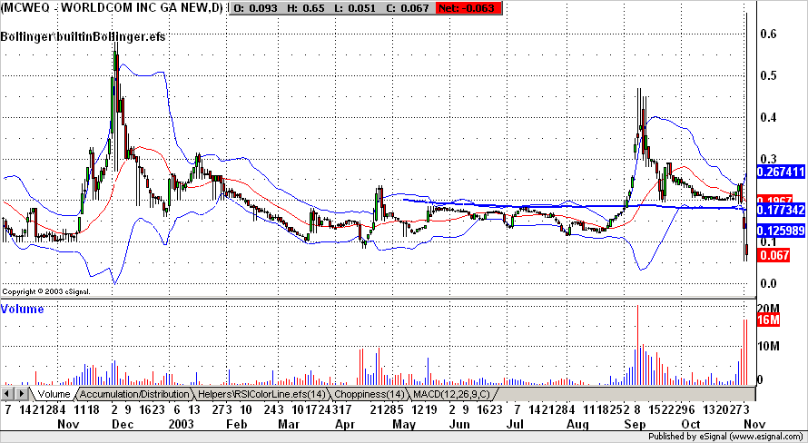Image resolution: width=808 pixels, height=443 pixels.
Task: Click the 0.267411 upper band price marker
Action: pyautogui.click(x=780, y=172)
